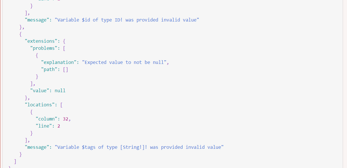The width and height of the screenshot is (347, 168).
Task: Click the $tags variable in the last message
Action: coord(89,147)
